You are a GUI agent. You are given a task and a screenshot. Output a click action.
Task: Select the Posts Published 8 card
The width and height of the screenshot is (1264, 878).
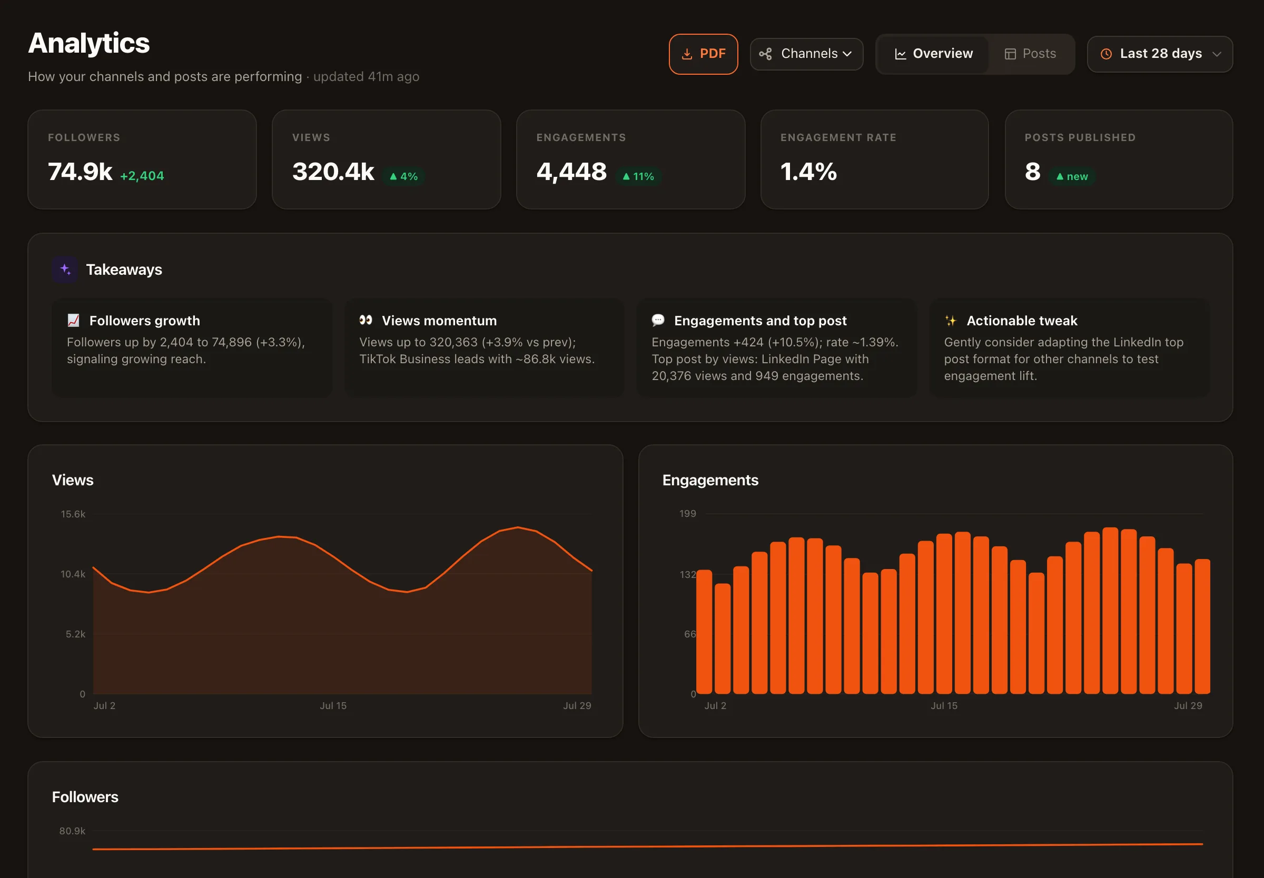[1119, 159]
